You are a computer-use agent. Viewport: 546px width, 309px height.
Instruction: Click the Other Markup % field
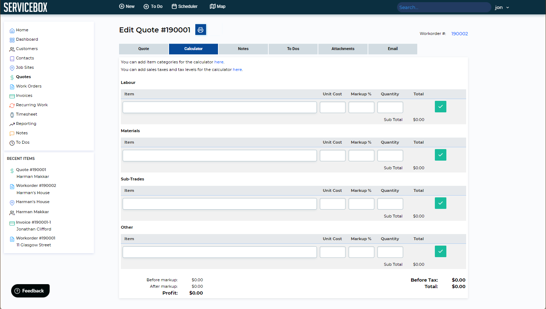(361, 252)
